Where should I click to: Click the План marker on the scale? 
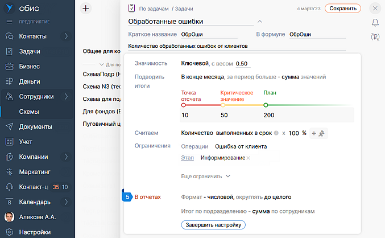click(266, 105)
